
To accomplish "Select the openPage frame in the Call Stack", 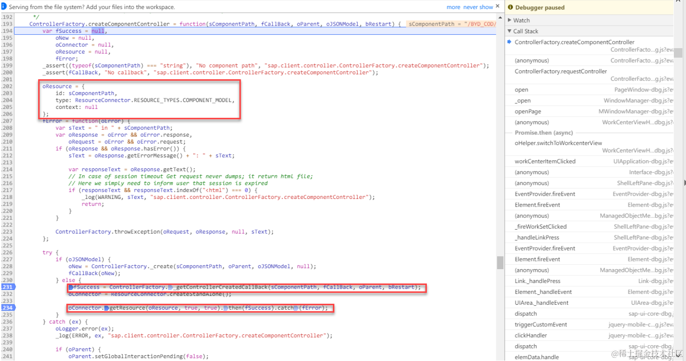I will pos(528,111).
